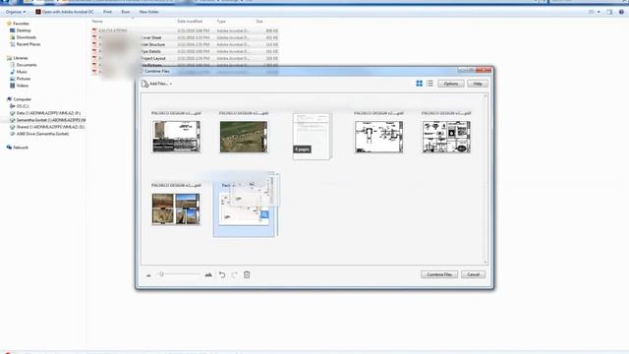Click the Redo arrow icon
629x354 pixels.
234,274
